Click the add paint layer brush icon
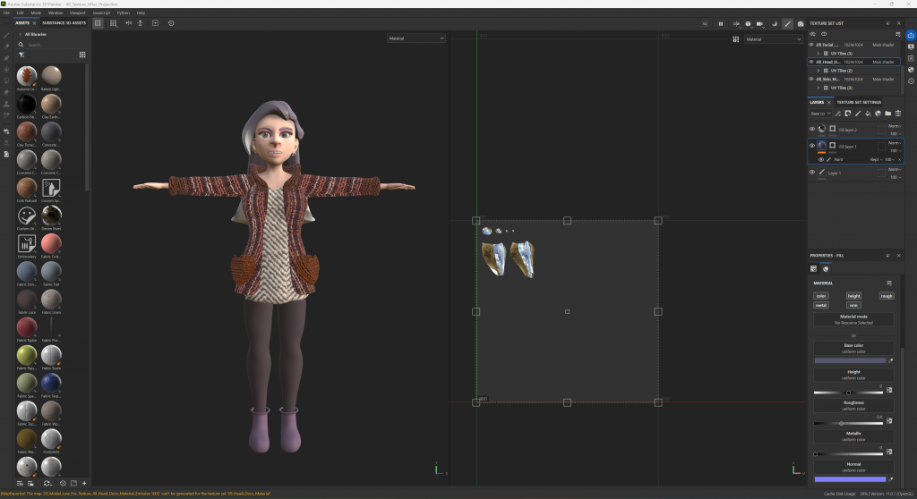Viewport: 917px width, 499px height. point(858,114)
